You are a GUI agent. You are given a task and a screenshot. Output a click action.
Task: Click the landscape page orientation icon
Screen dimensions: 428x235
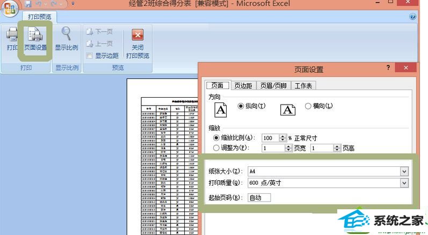288,110
